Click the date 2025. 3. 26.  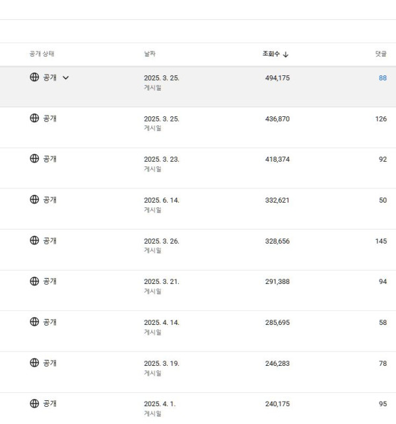click(x=162, y=241)
